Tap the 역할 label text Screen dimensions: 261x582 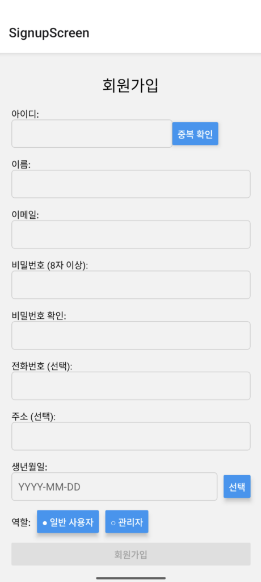(21, 522)
